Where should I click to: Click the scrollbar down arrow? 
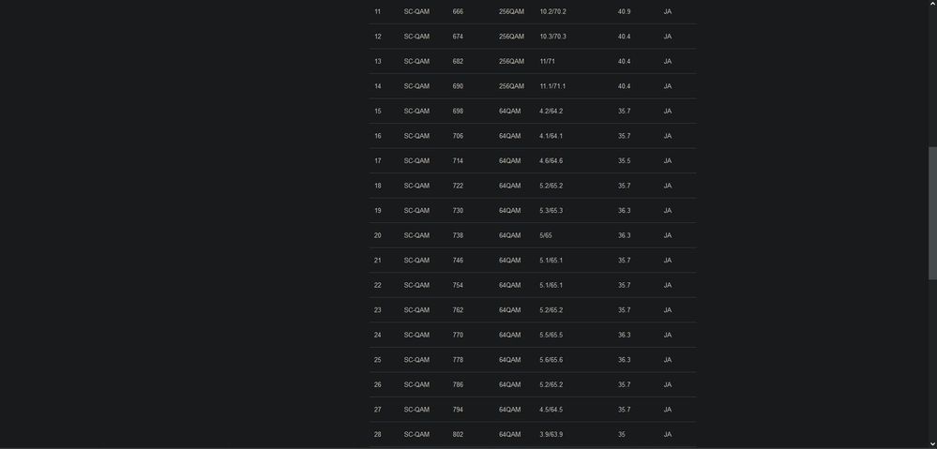pyautogui.click(x=932, y=444)
